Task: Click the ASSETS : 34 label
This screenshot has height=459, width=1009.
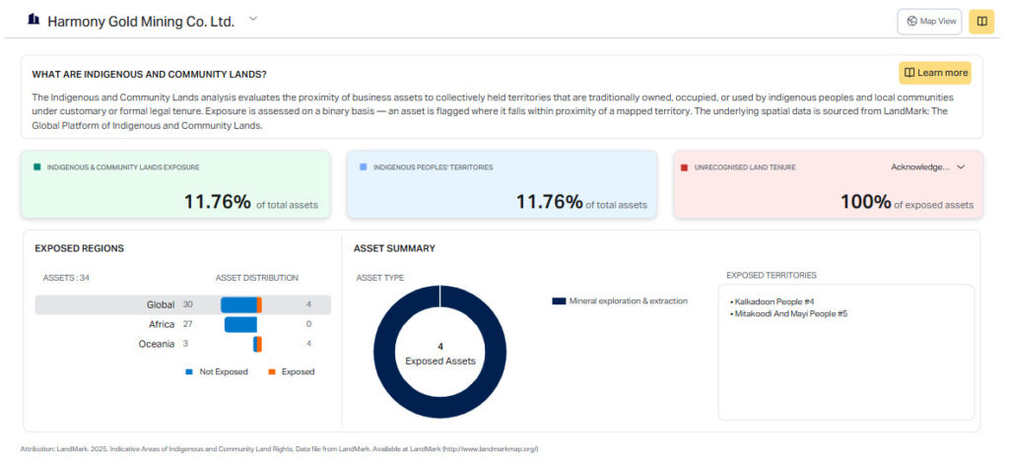Action: 66,278
